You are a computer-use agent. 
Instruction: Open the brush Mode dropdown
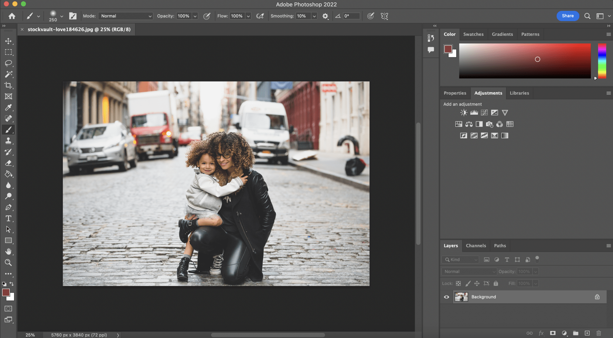click(126, 16)
